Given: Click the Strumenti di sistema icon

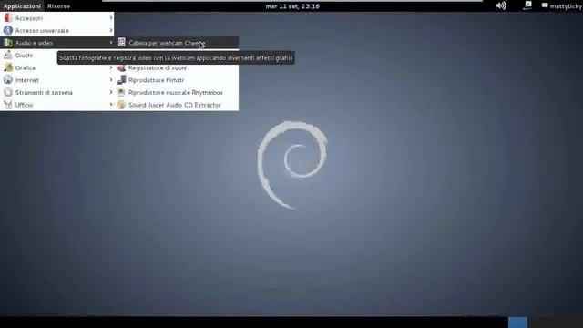Looking at the screenshot, I should pos(8,92).
